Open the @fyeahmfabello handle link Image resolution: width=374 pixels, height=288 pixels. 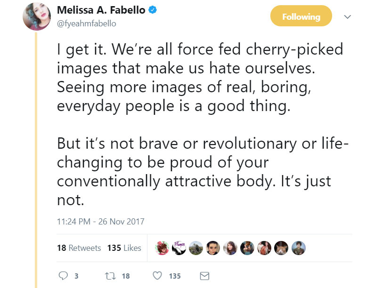[86, 23]
